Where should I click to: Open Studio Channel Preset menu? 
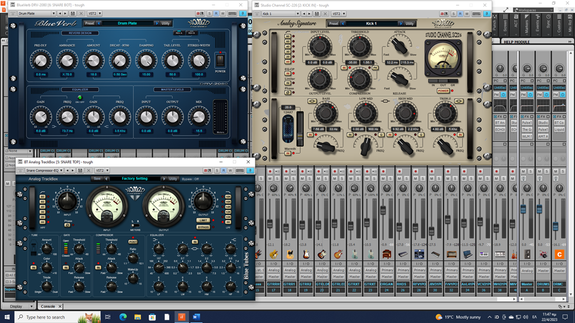click(333, 24)
